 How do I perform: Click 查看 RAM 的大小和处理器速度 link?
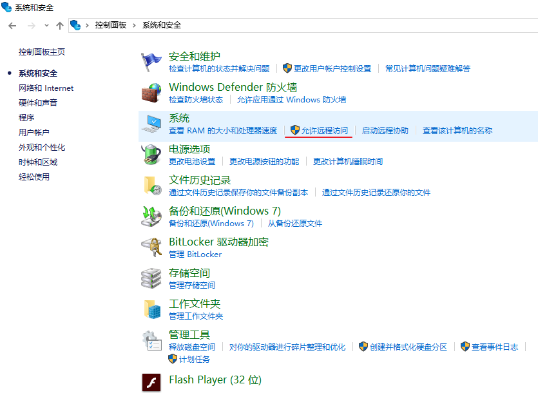(223, 130)
